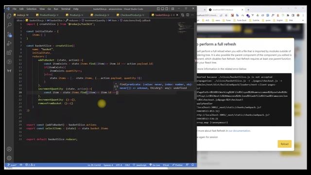Bookmark this page with star icon
The width and height of the screenshot is (311, 175).
pos(226,15)
